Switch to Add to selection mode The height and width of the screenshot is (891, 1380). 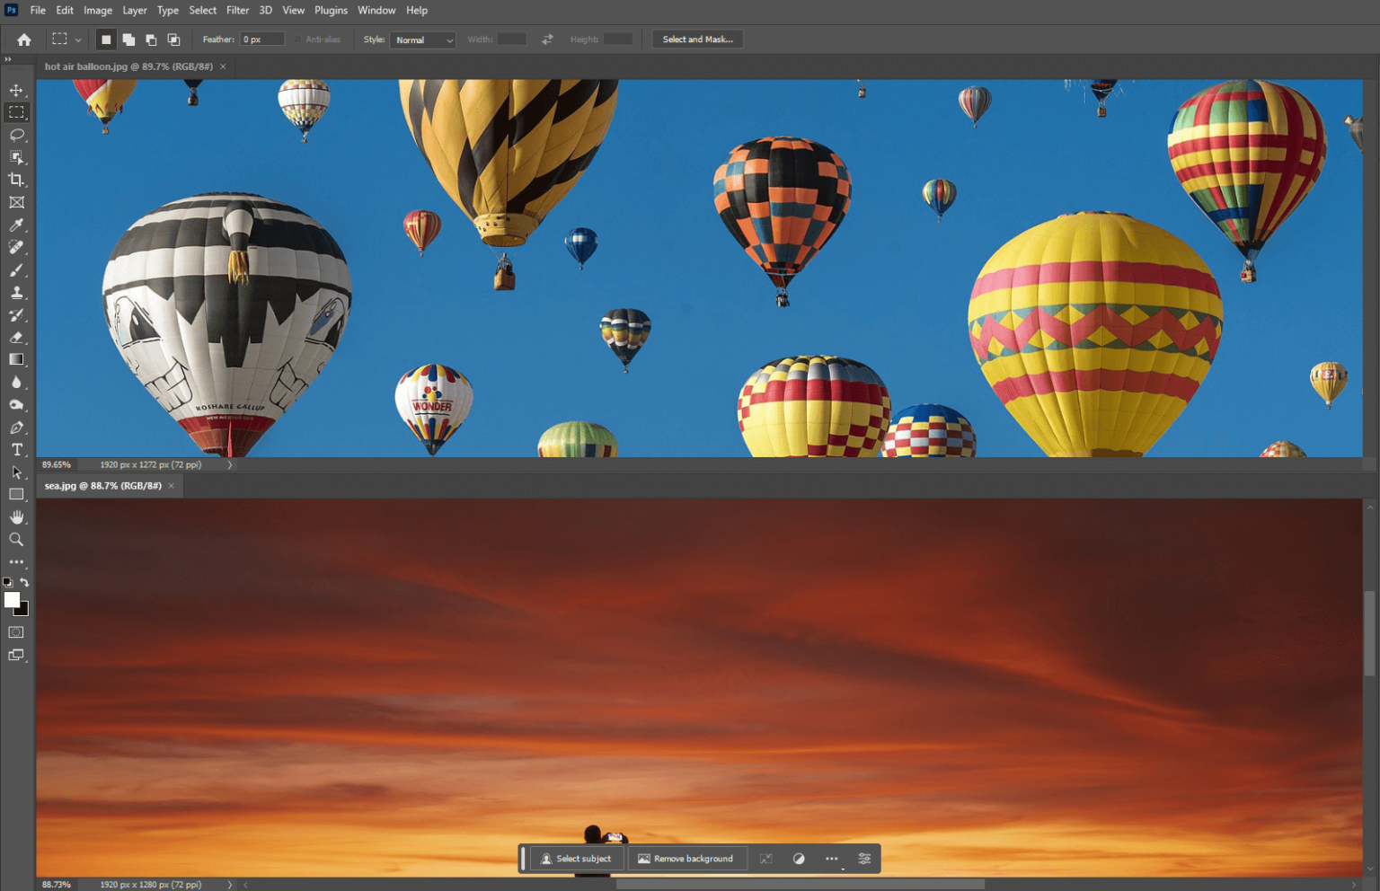128,39
